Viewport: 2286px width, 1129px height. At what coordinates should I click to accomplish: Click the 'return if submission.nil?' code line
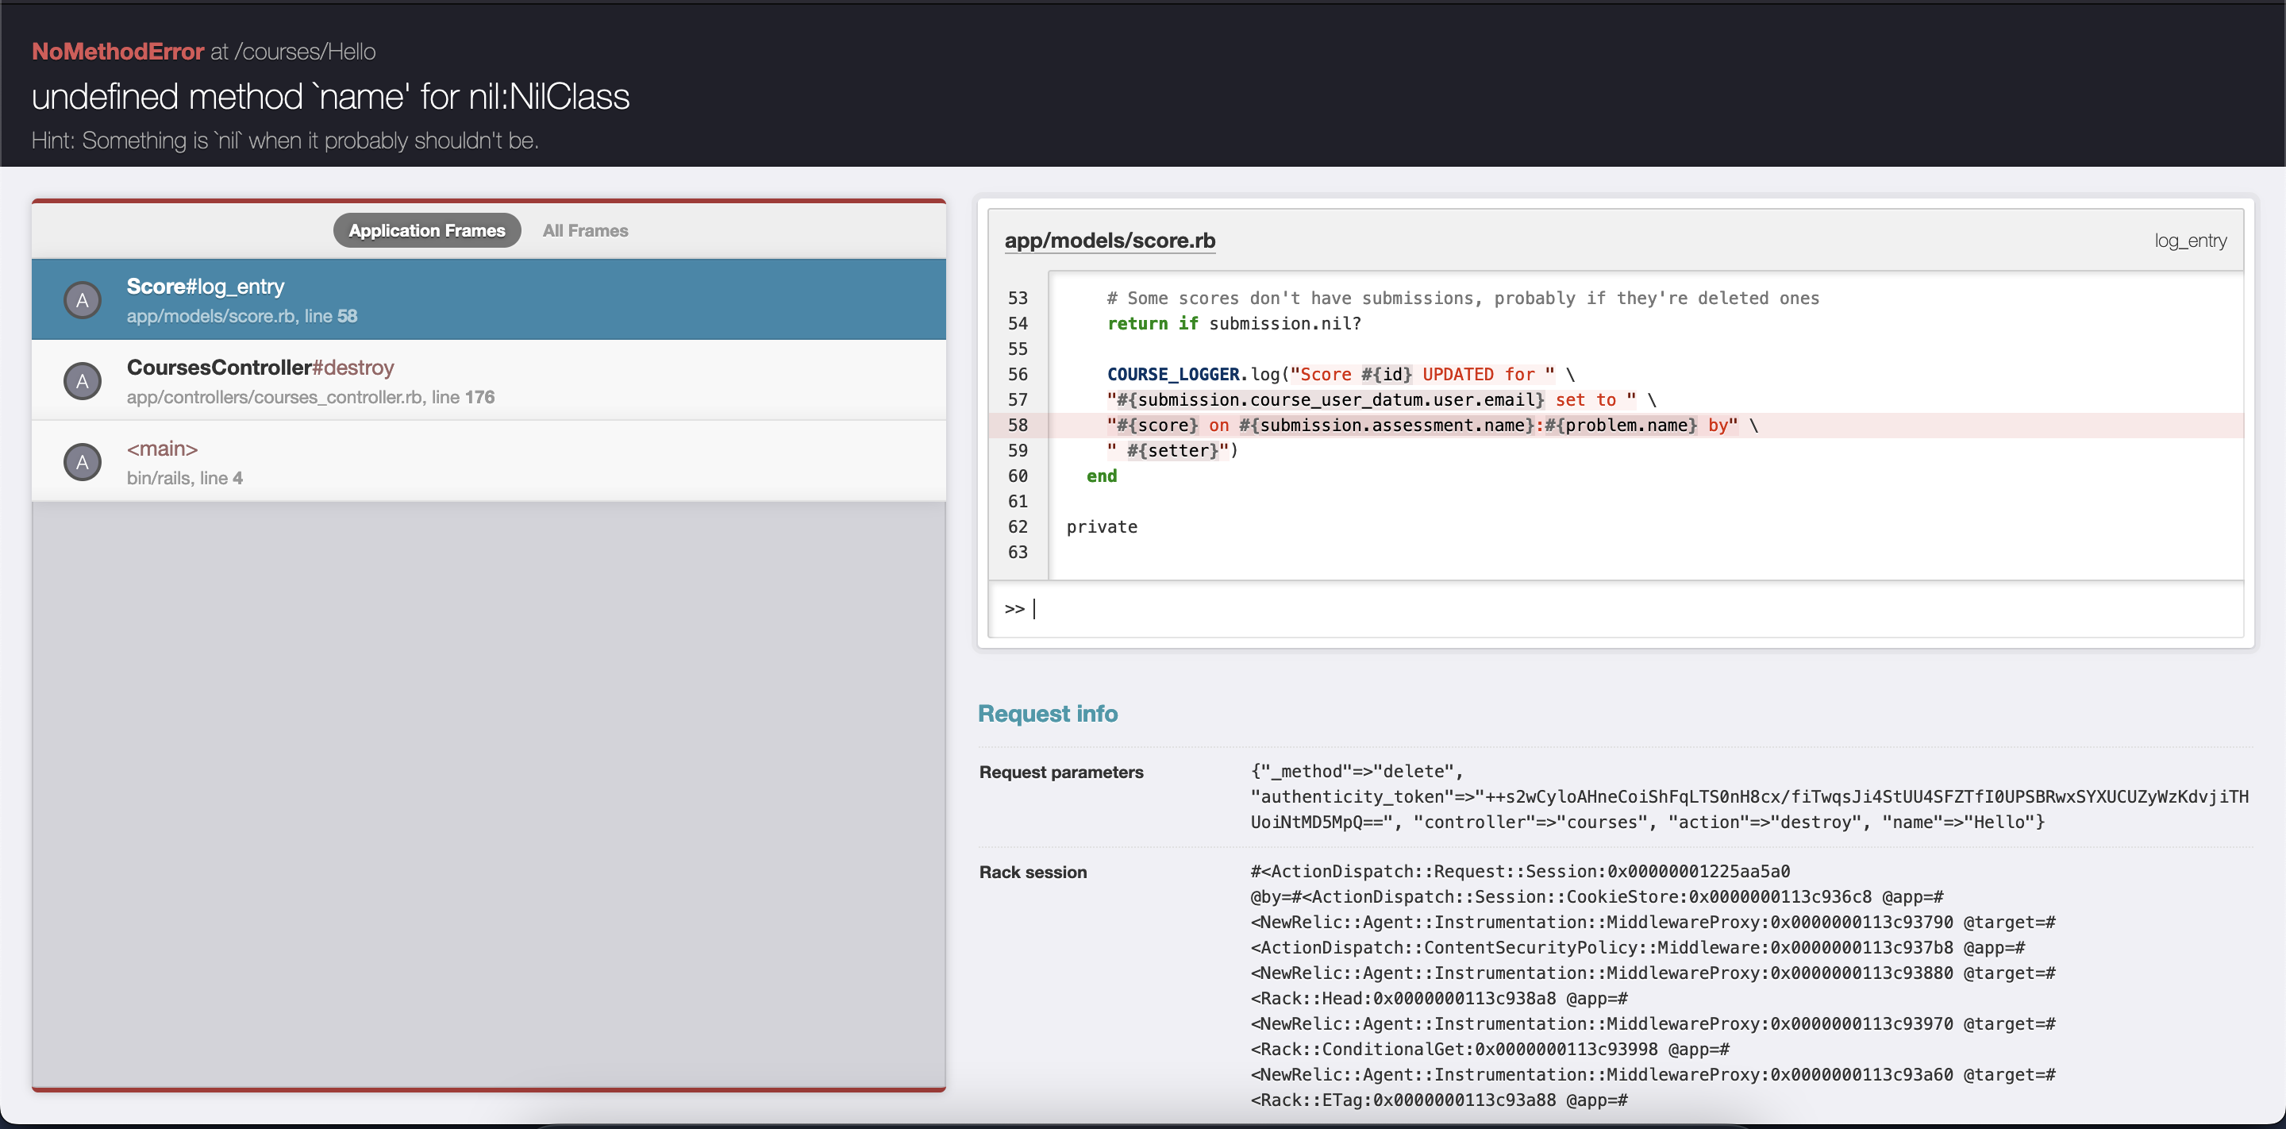(1233, 324)
